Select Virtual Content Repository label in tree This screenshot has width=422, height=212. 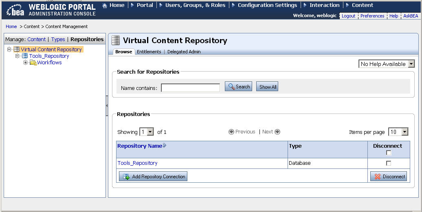pos(51,50)
